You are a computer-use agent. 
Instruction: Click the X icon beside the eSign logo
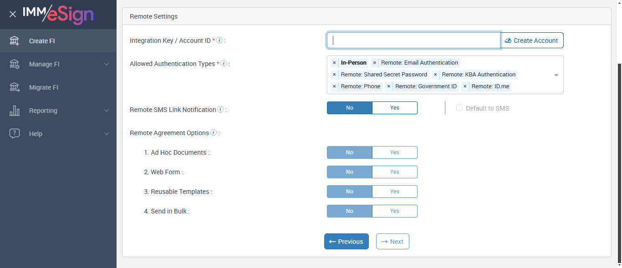tap(13, 14)
